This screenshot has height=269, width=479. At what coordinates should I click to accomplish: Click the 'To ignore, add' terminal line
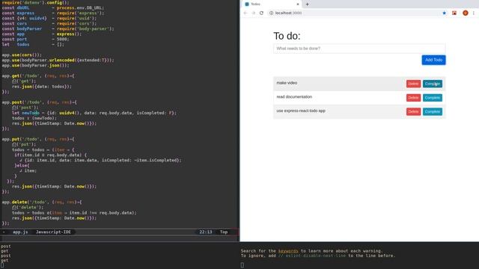tap(318, 256)
